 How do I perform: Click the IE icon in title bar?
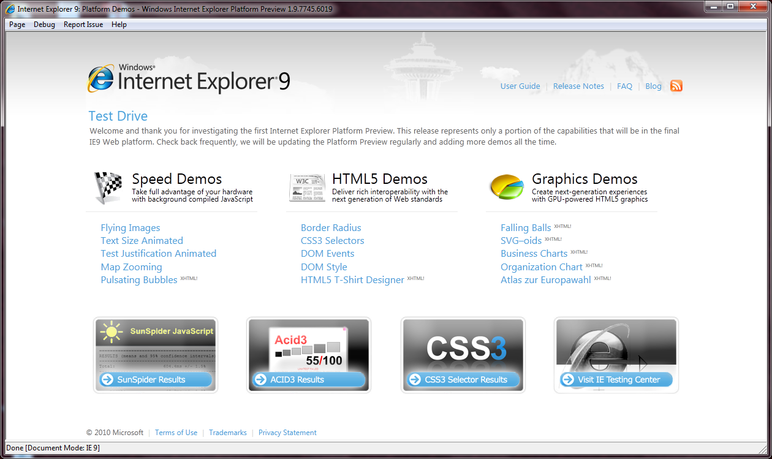[x=10, y=9]
